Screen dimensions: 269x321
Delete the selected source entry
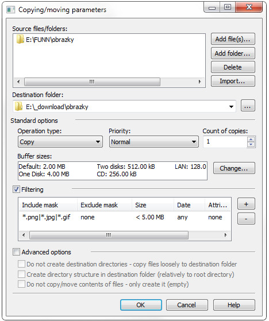[233, 67]
